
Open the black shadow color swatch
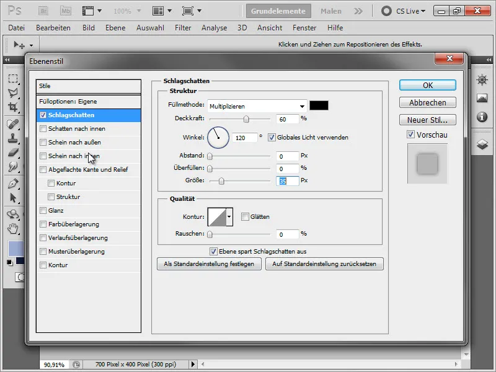pyautogui.click(x=319, y=105)
